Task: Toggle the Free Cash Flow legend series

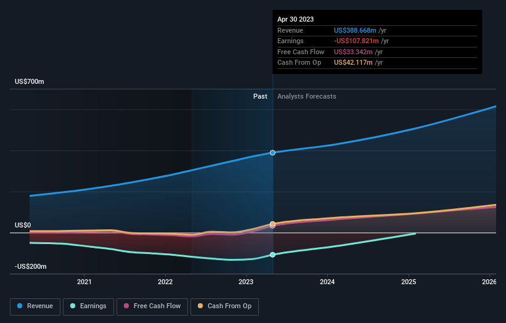Action: [x=152, y=306]
